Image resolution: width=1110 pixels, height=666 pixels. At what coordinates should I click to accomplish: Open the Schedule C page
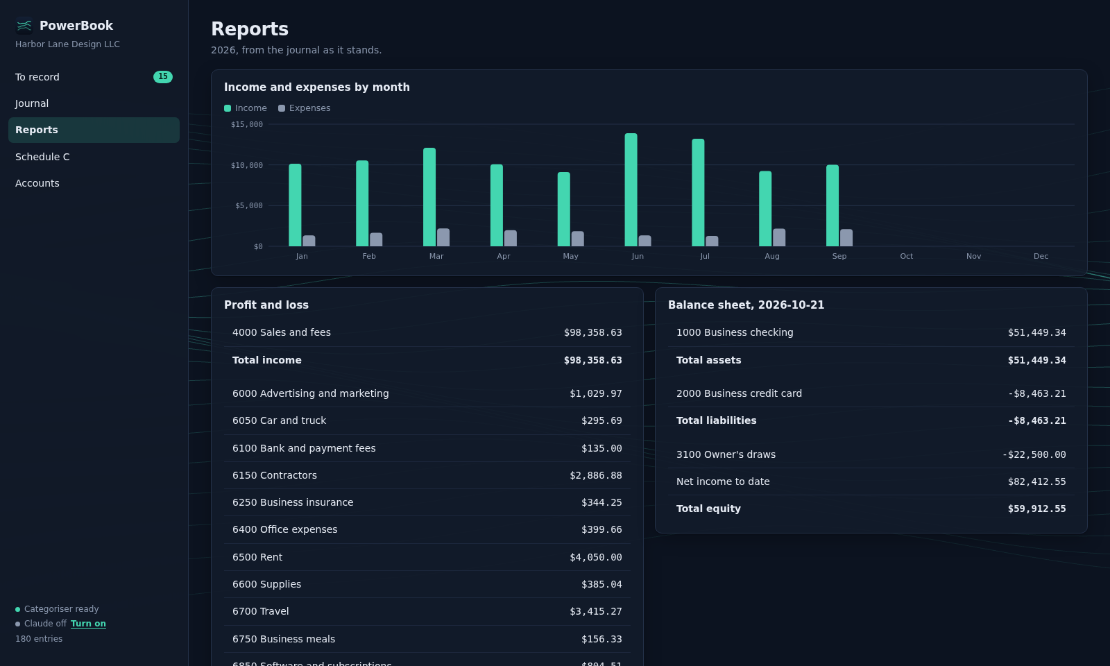point(94,157)
